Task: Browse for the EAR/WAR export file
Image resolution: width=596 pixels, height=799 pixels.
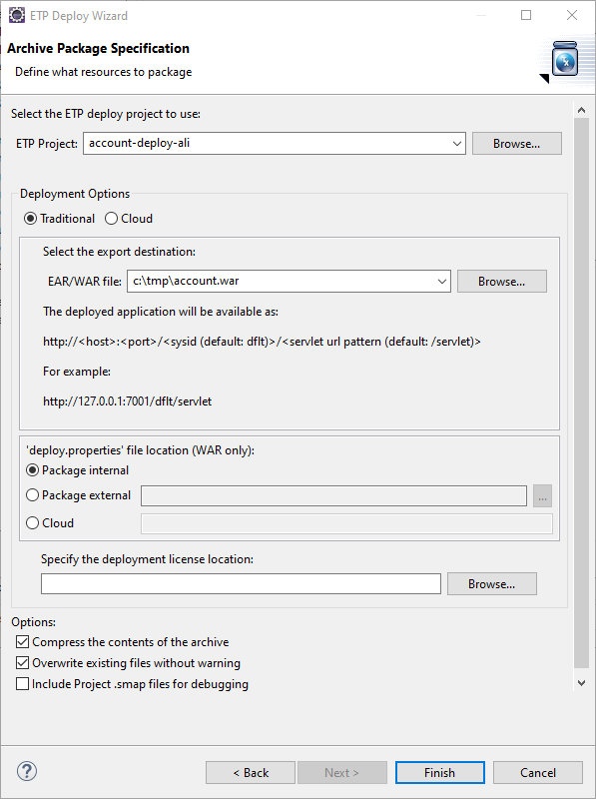Action: pos(502,282)
